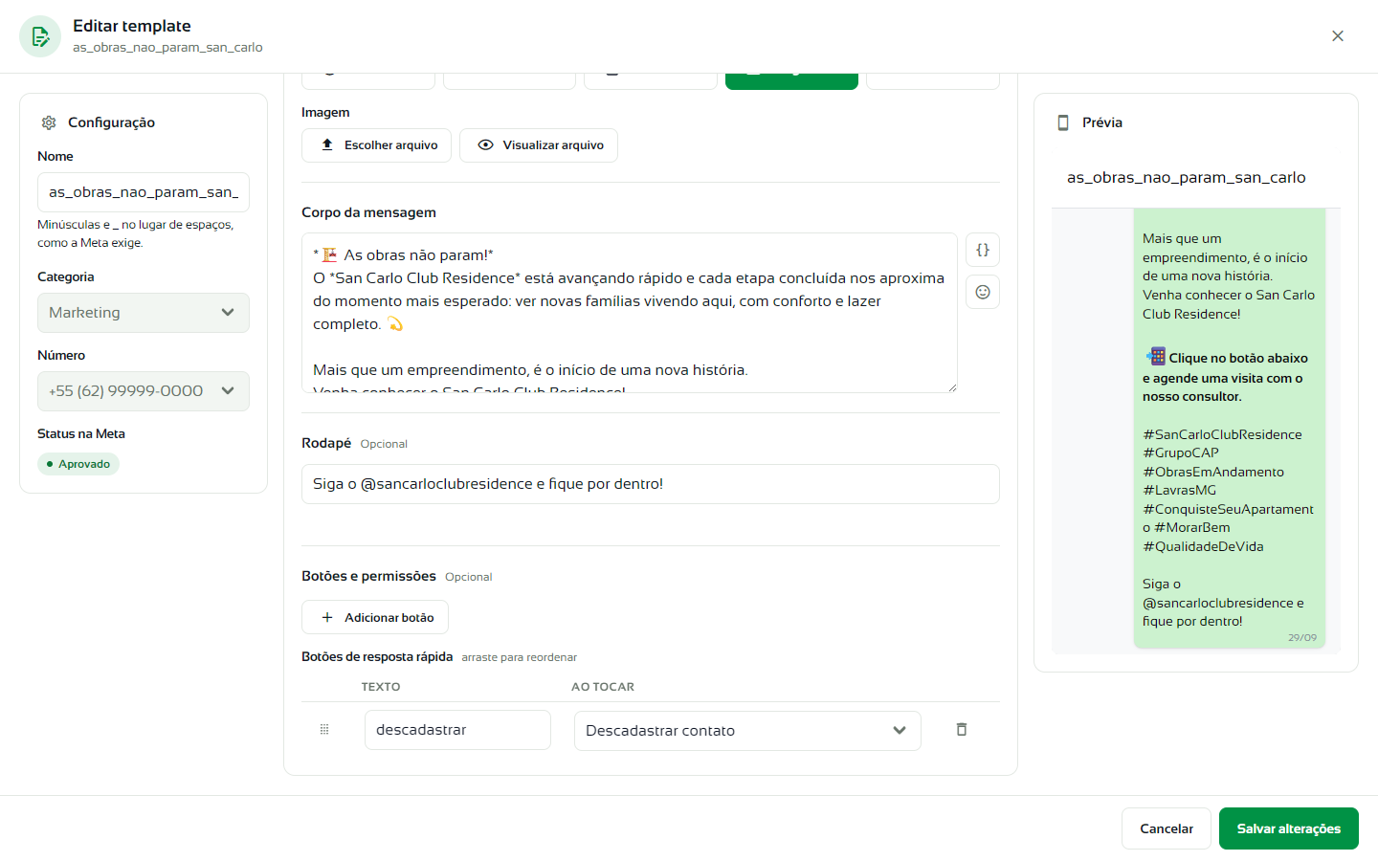Edit the Rodapé footer text field
Screen dimensions: 1378x861
point(651,484)
